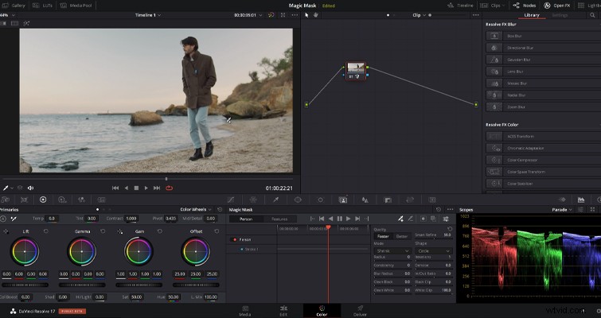The image size is (601, 318).
Task: Go to the Edit page
Action: tap(283, 310)
